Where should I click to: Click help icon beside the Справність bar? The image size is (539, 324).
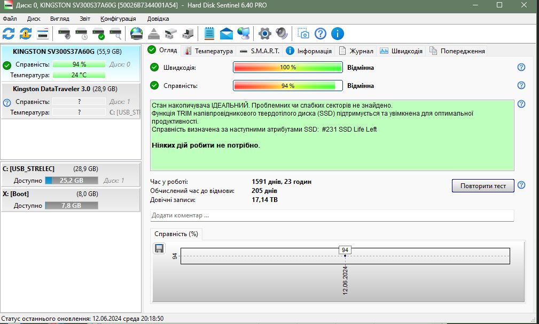click(521, 85)
